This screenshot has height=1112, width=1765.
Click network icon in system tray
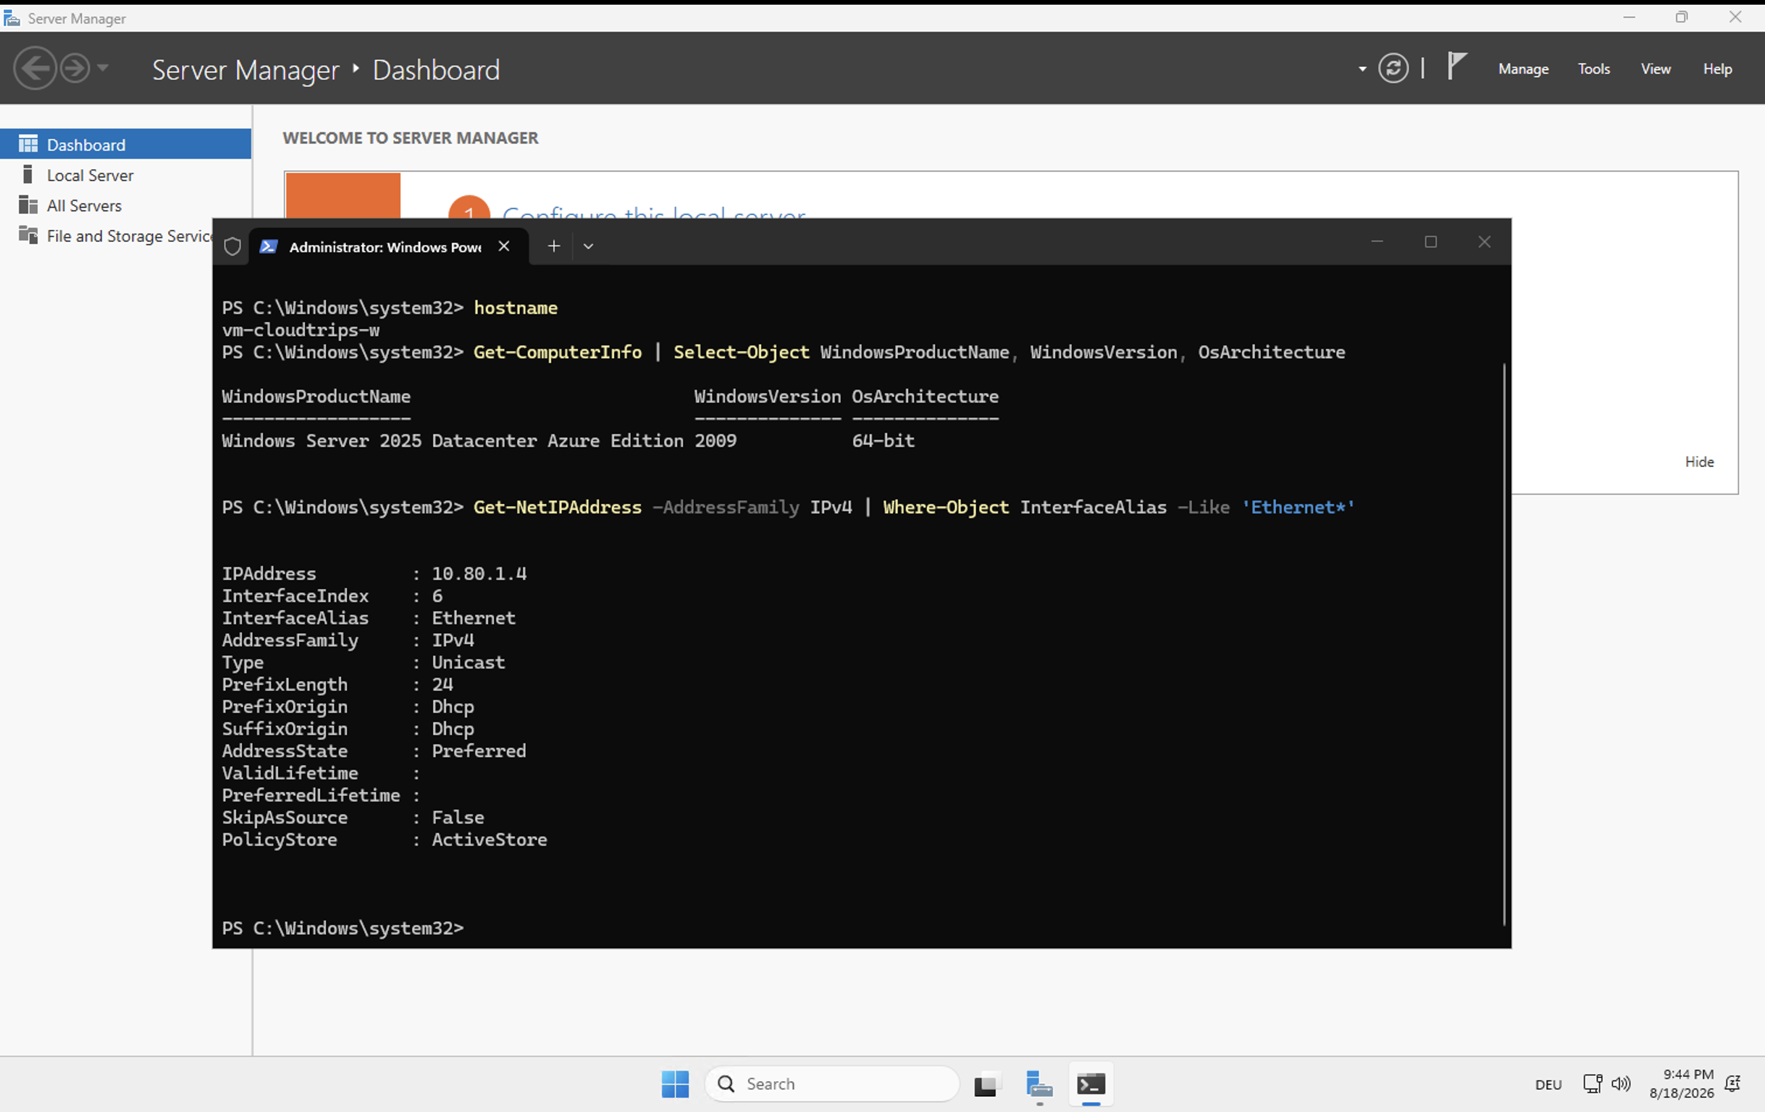coord(1592,1084)
